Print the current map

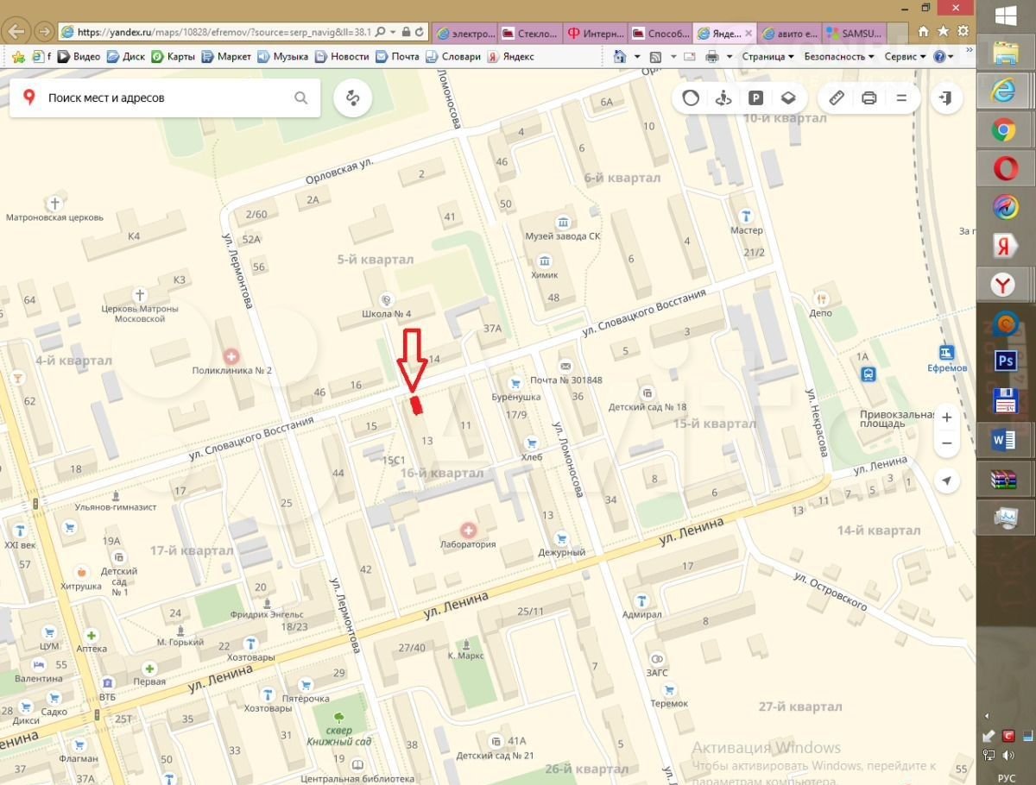(869, 98)
